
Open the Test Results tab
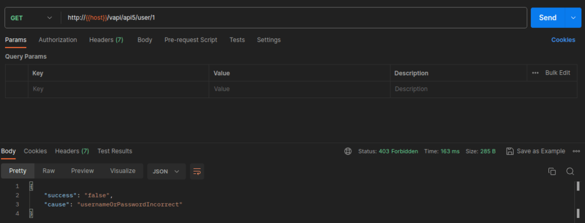point(115,151)
